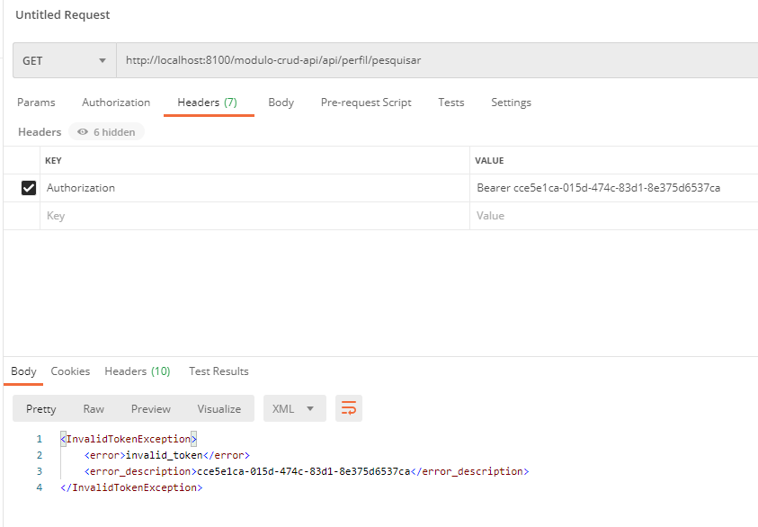Toggle word wrap icon in response viewer

point(349,408)
